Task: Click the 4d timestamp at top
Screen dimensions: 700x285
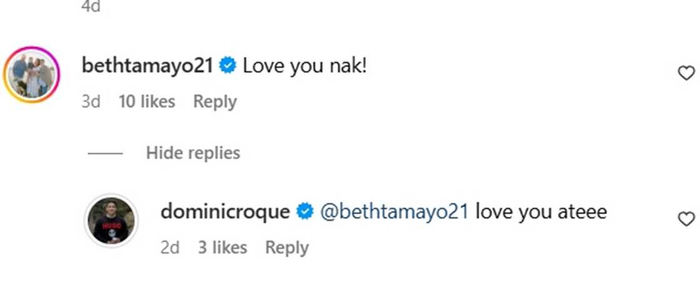Action: (91, 6)
